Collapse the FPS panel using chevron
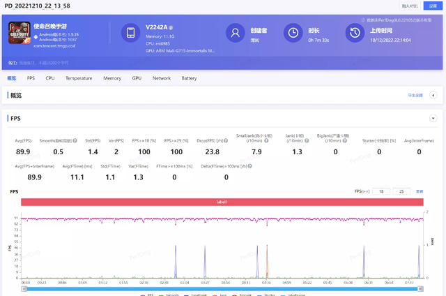This screenshot has width=446, height=296. click(x=433, y=119)
